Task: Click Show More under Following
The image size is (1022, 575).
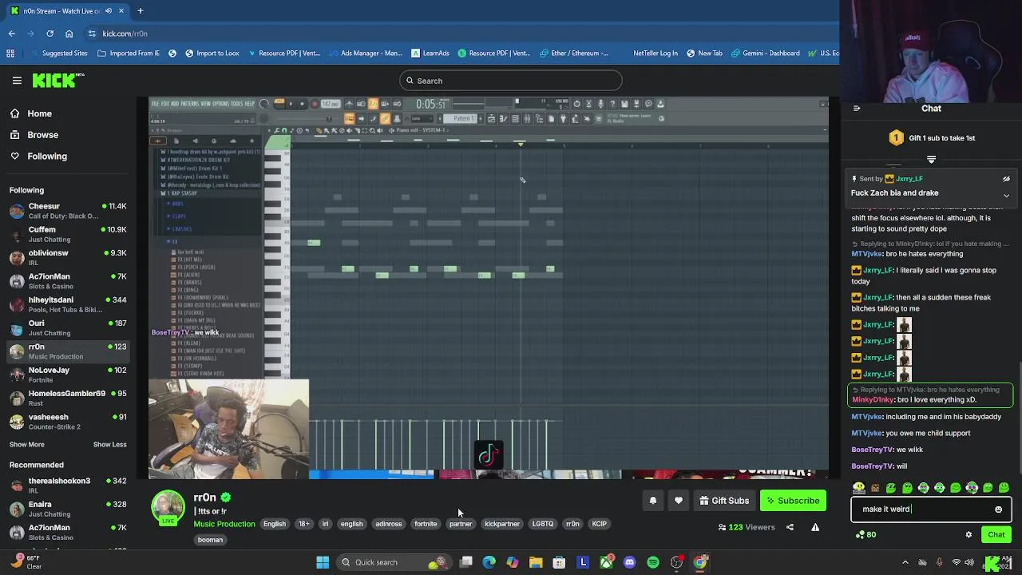Action: pos(27,445)
